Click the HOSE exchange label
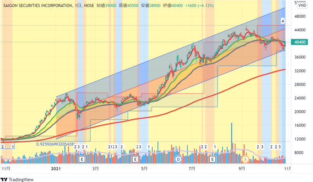 click(89, 5)
